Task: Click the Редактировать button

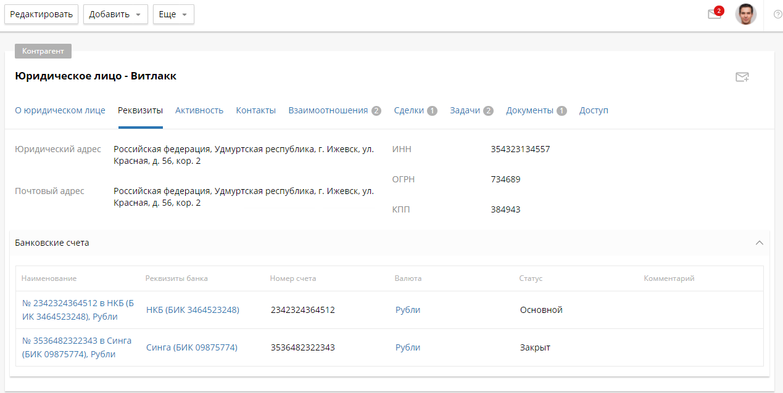Action: click(41, 14)
